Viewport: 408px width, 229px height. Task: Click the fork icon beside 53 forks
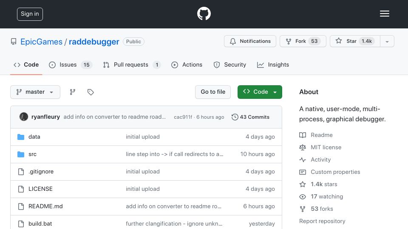(x=303, y=209)
